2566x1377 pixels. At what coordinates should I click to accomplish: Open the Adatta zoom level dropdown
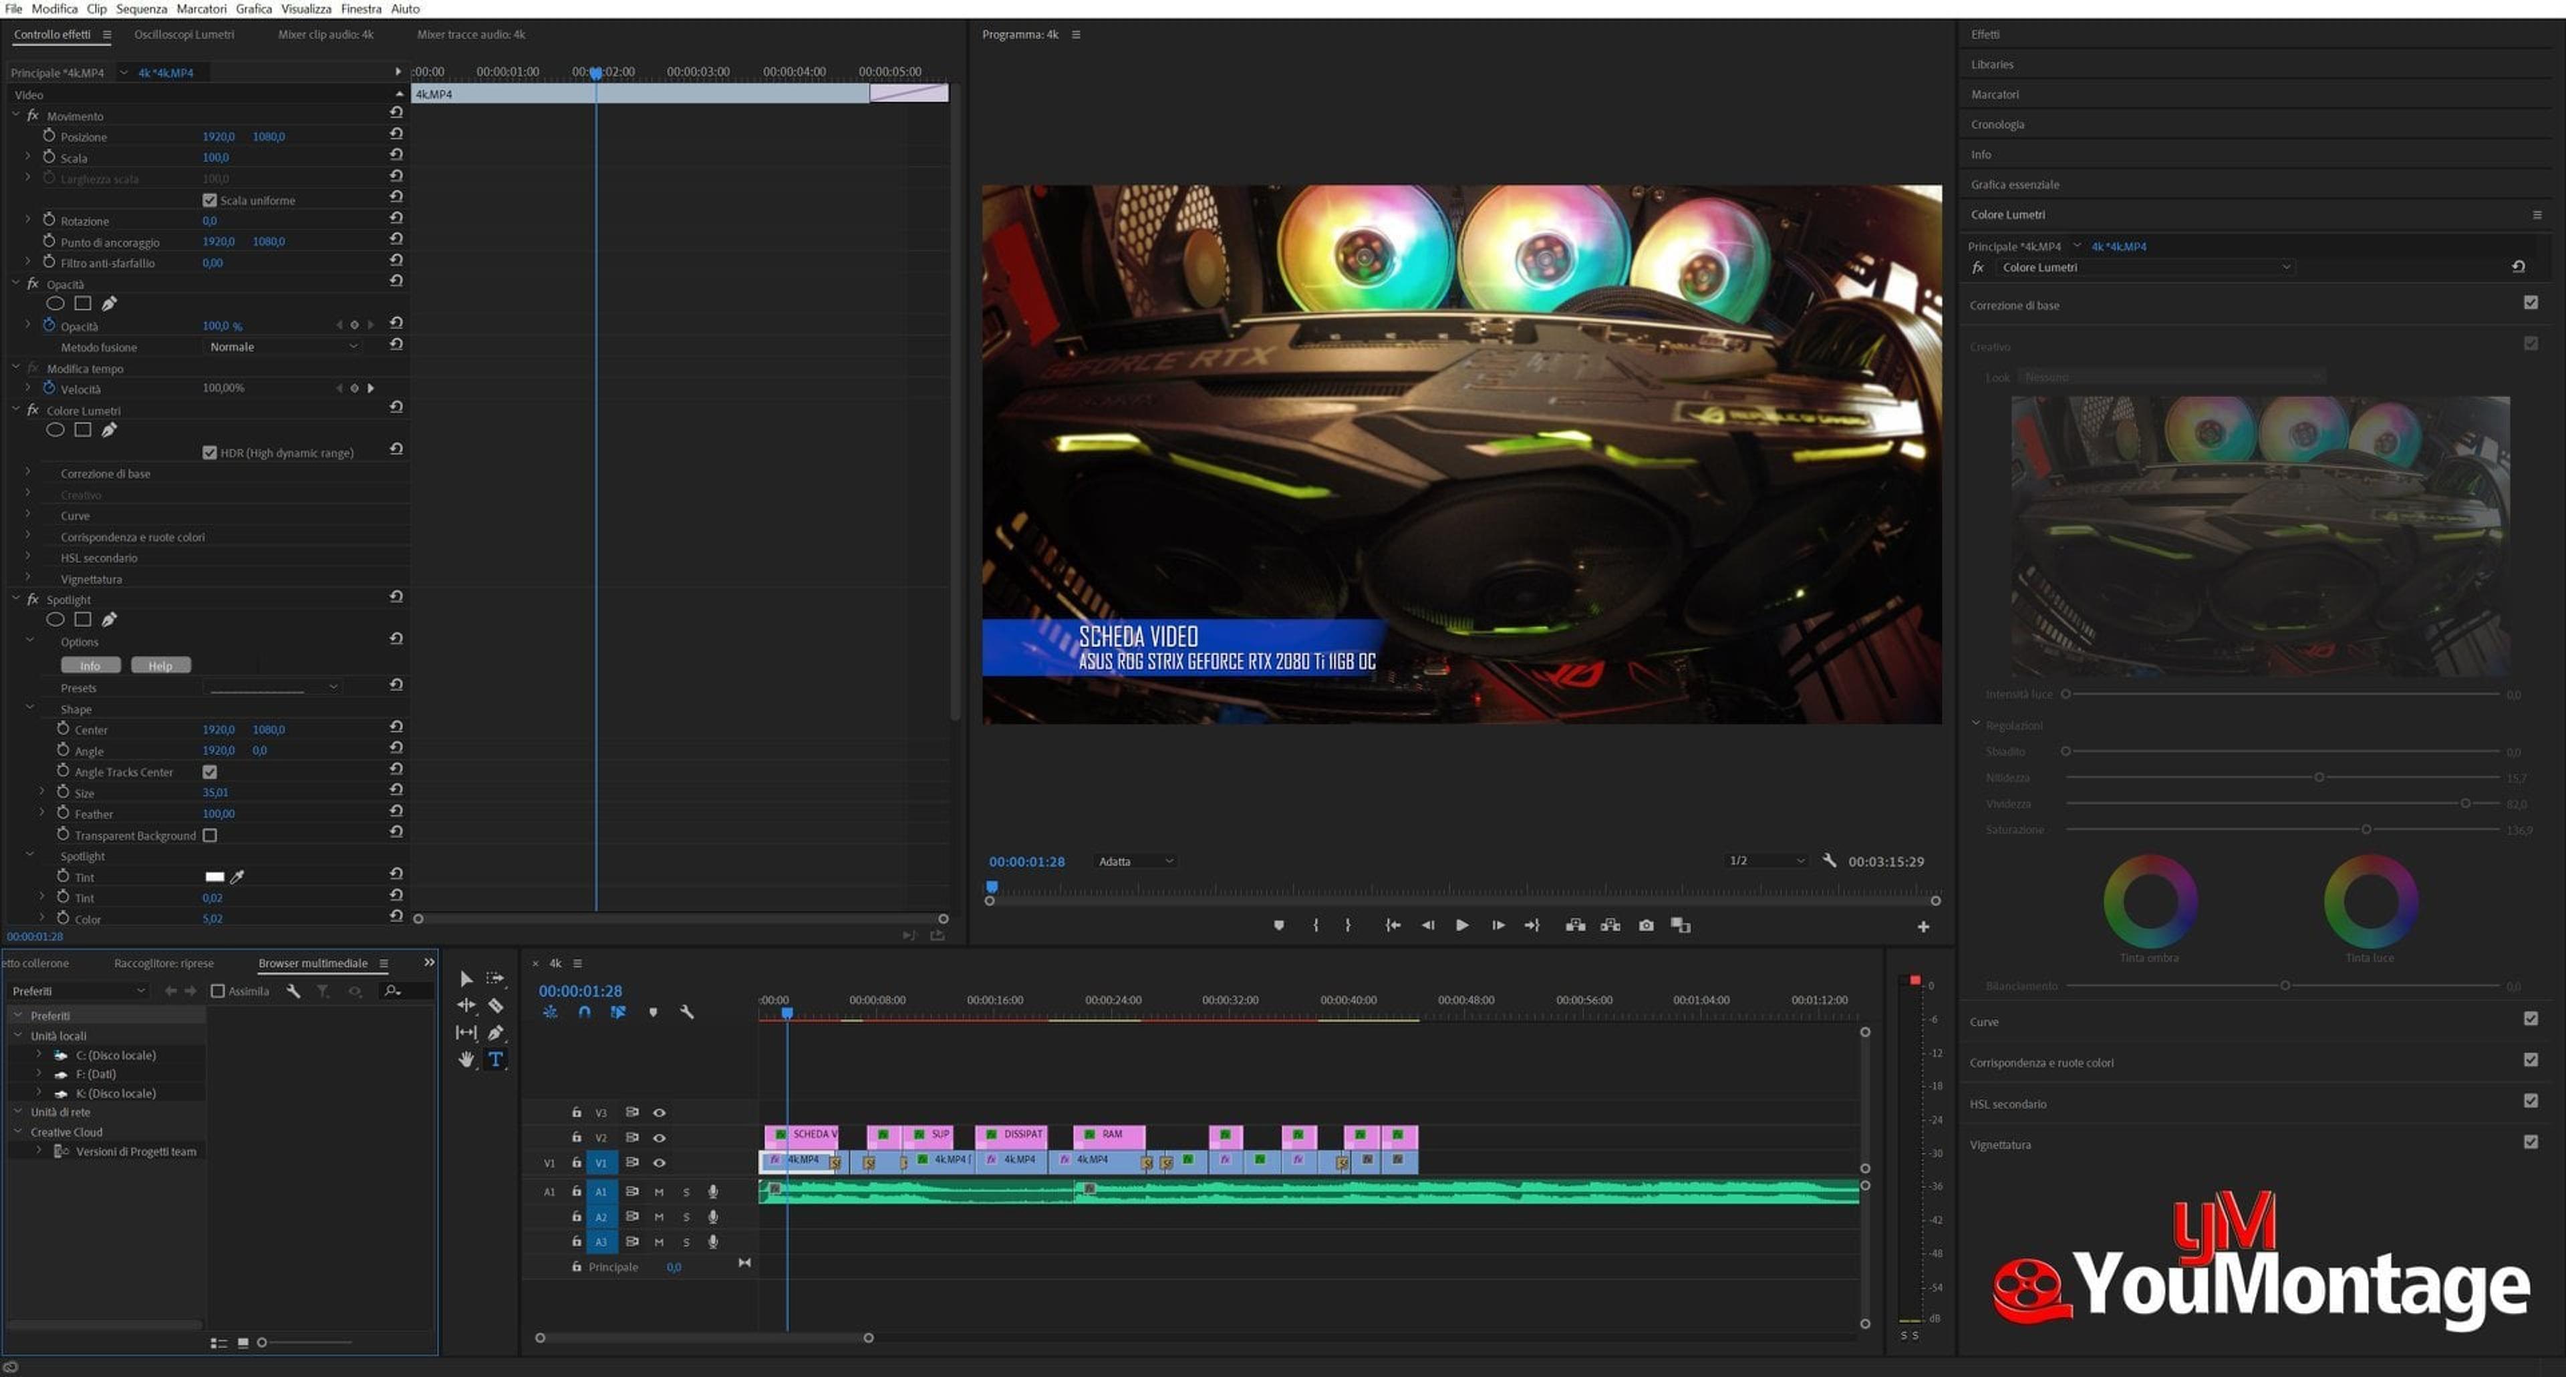[x=1135, y=861]
